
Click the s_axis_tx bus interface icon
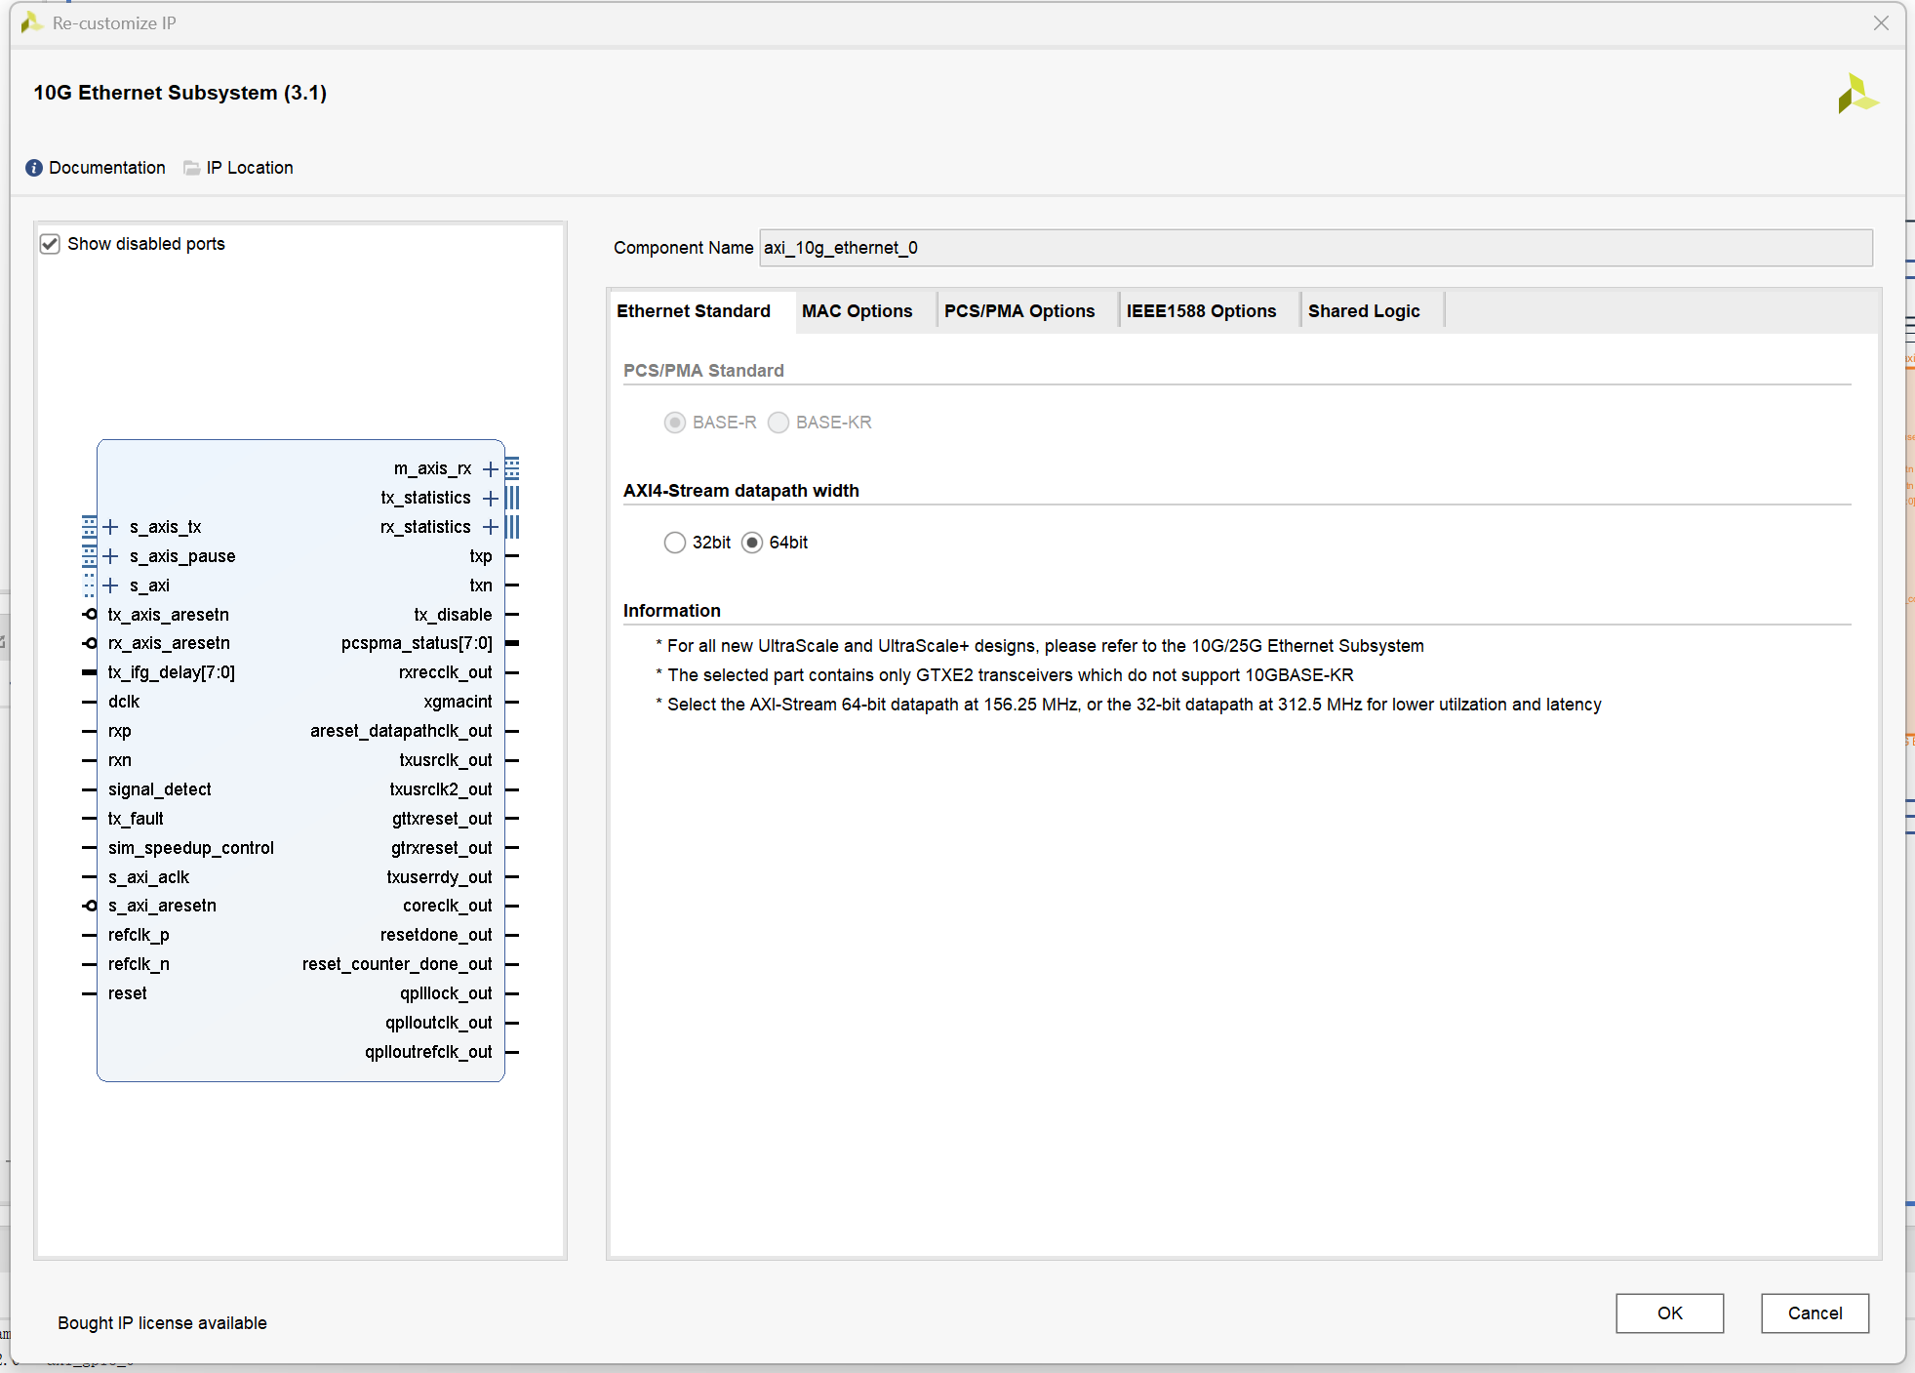[89, 527]
